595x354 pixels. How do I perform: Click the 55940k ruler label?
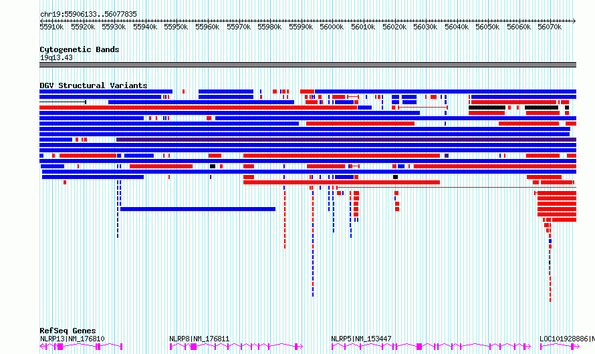pyautogui.click(x=145, y=27)
